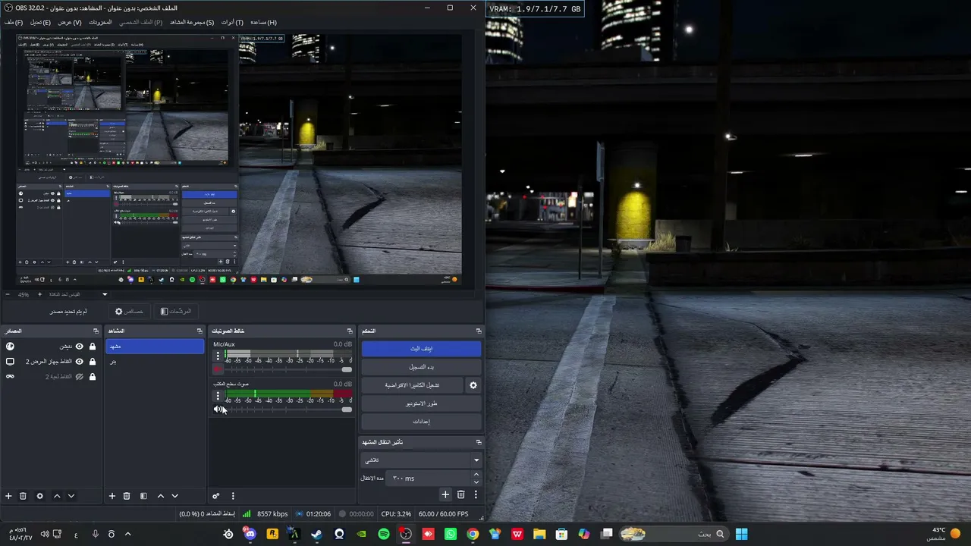Move selected source down
The height and width of the screenshot is (546, 971).
click(x=71, y=496)
